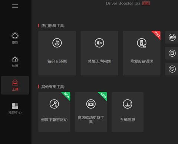Image resolution: width=178 pixels, height=144 pixels.
Task: Click the crossed-out device icon tile
Action: click(x=172, y=37)
